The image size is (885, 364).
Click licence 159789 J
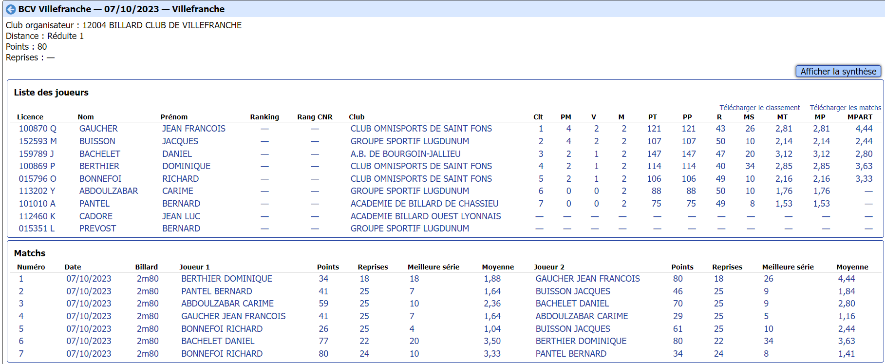tap(36, 154)
